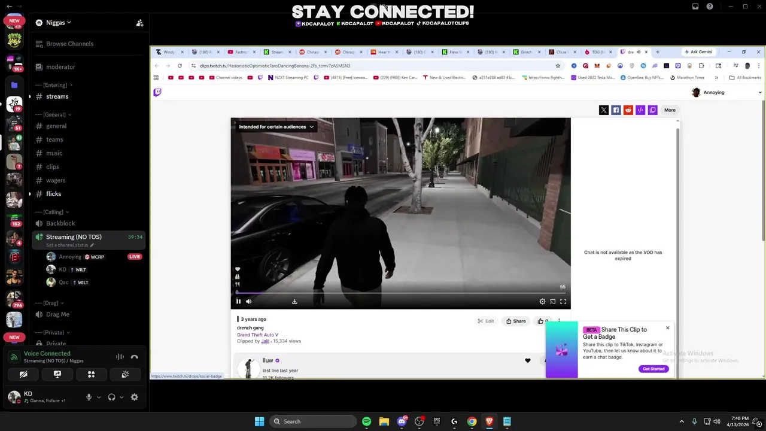
Task: Click the More share options button
Action: click(x=670, y=110)
